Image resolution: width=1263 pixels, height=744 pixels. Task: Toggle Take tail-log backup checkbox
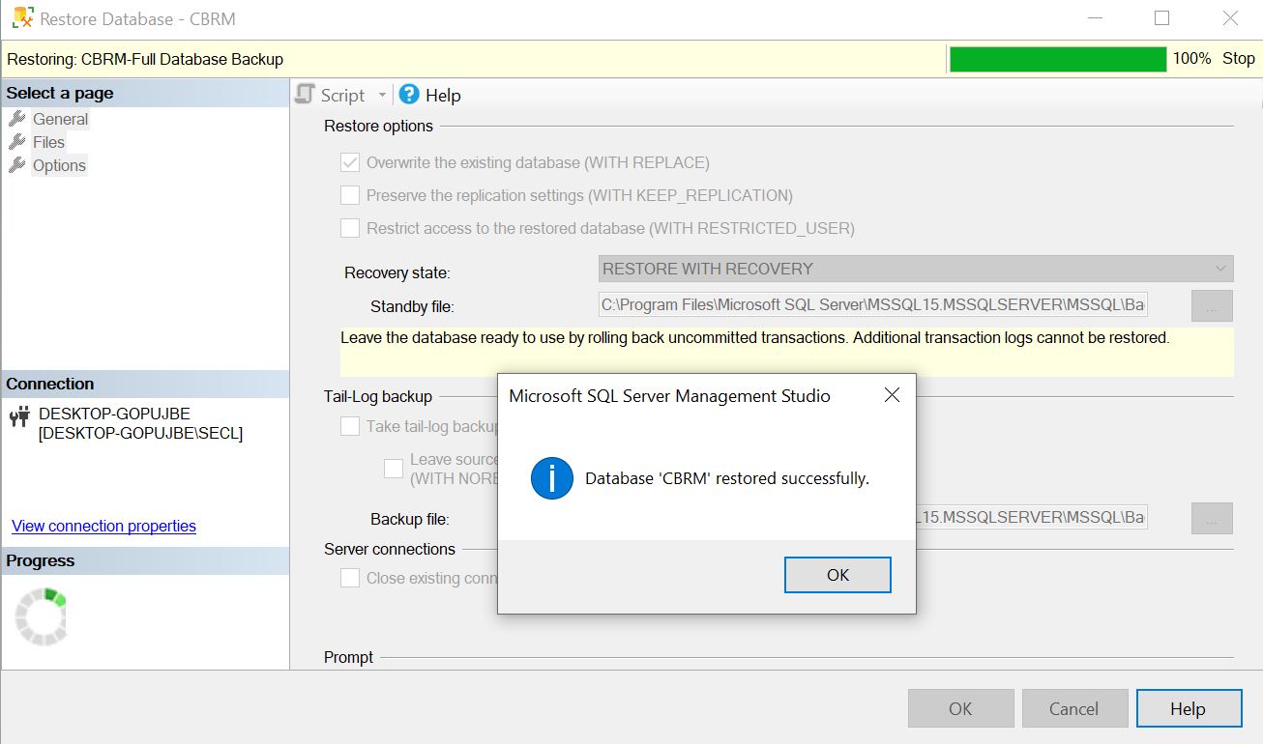point(350,426)
